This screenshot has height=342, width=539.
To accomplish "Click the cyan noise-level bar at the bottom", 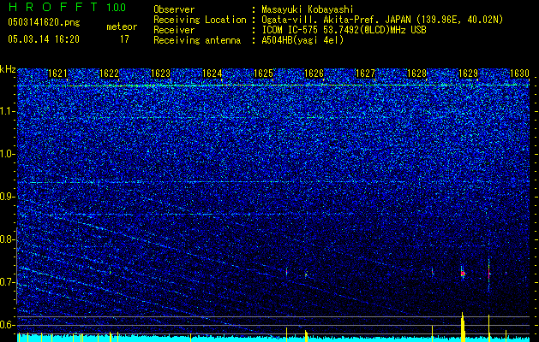I will 273,339.
